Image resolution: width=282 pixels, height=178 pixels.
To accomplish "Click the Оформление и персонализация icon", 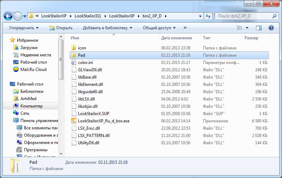I will (x=19, y=142).
